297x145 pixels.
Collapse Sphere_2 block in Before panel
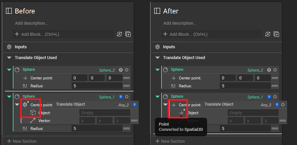(9, 70)
